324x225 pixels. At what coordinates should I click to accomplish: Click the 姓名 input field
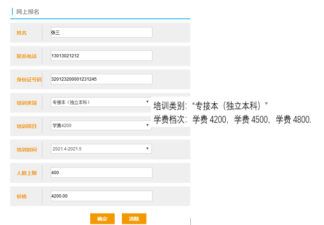point(101,32)
